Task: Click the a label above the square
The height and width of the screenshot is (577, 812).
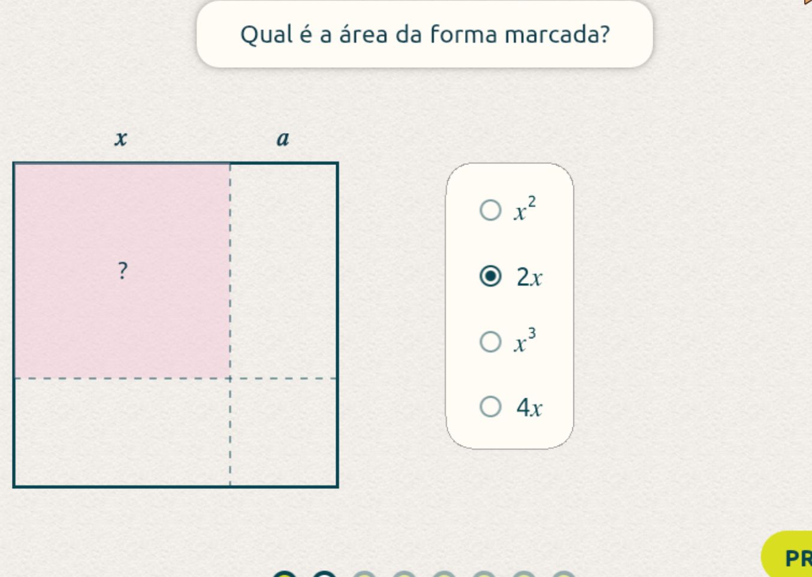Action: coord(282,139)
